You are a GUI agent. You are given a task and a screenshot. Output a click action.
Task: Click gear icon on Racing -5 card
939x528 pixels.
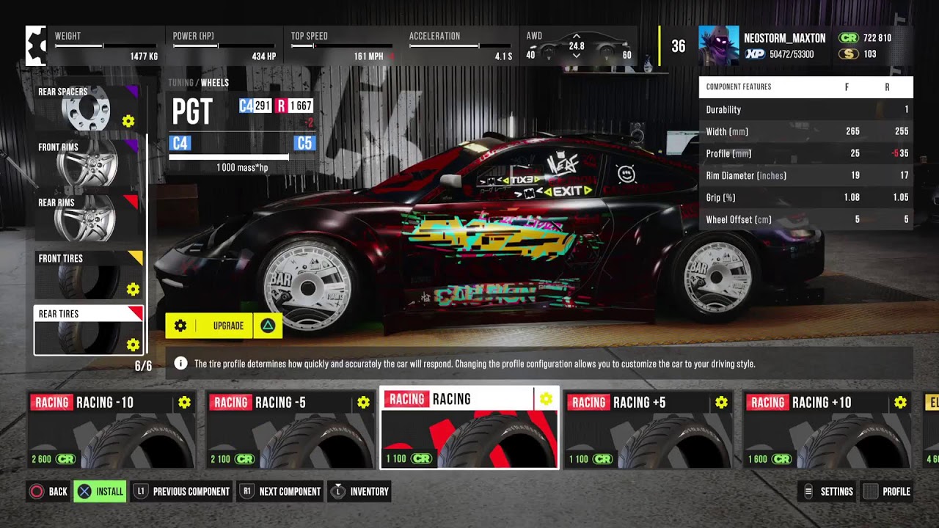(363, 403)
